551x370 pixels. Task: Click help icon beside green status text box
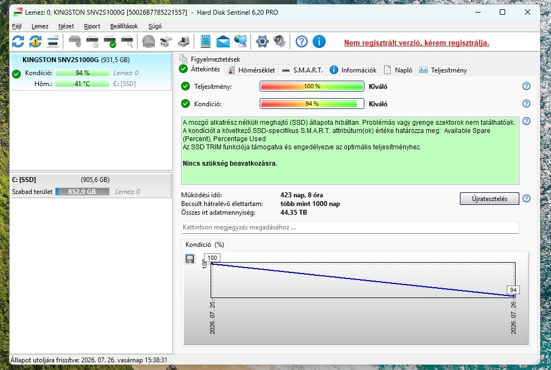coord(526,121)
